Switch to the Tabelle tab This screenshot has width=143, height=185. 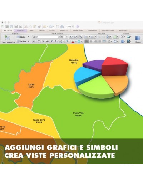(x=41, y=31)
